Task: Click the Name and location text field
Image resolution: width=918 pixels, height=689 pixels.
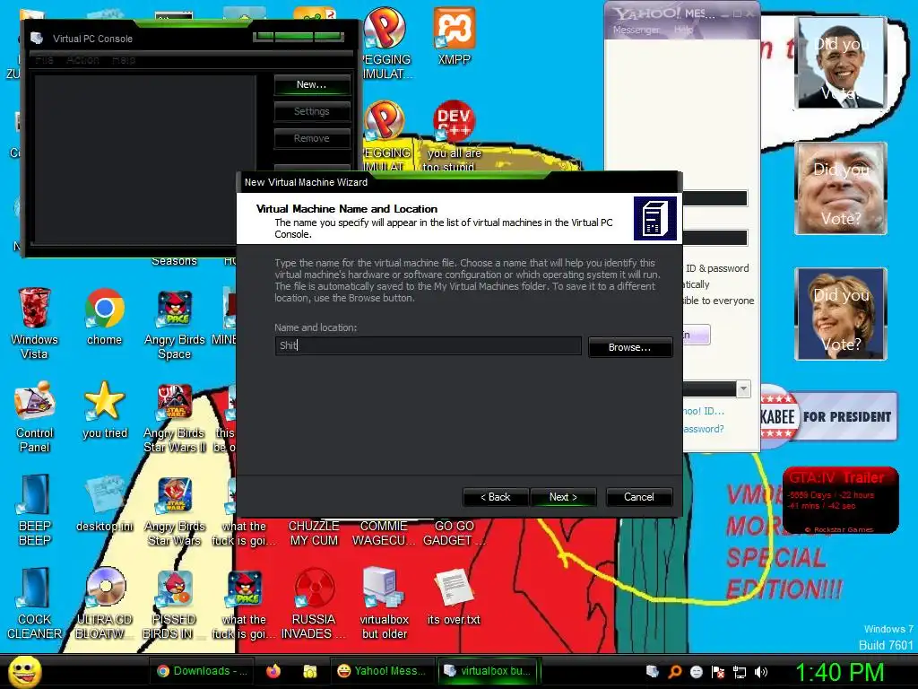Action: coord(428,345)
